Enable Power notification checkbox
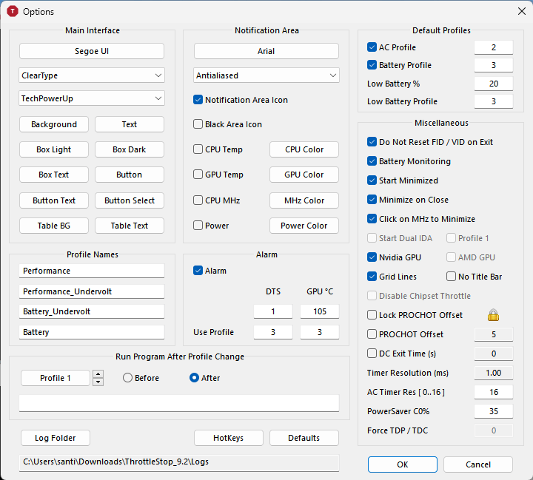This screenshot has height=480, width=533. click(198, 226)
